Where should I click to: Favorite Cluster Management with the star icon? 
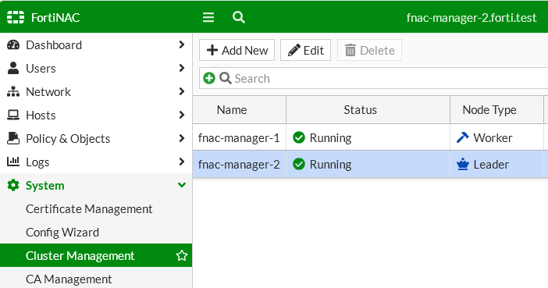point(182,255)
